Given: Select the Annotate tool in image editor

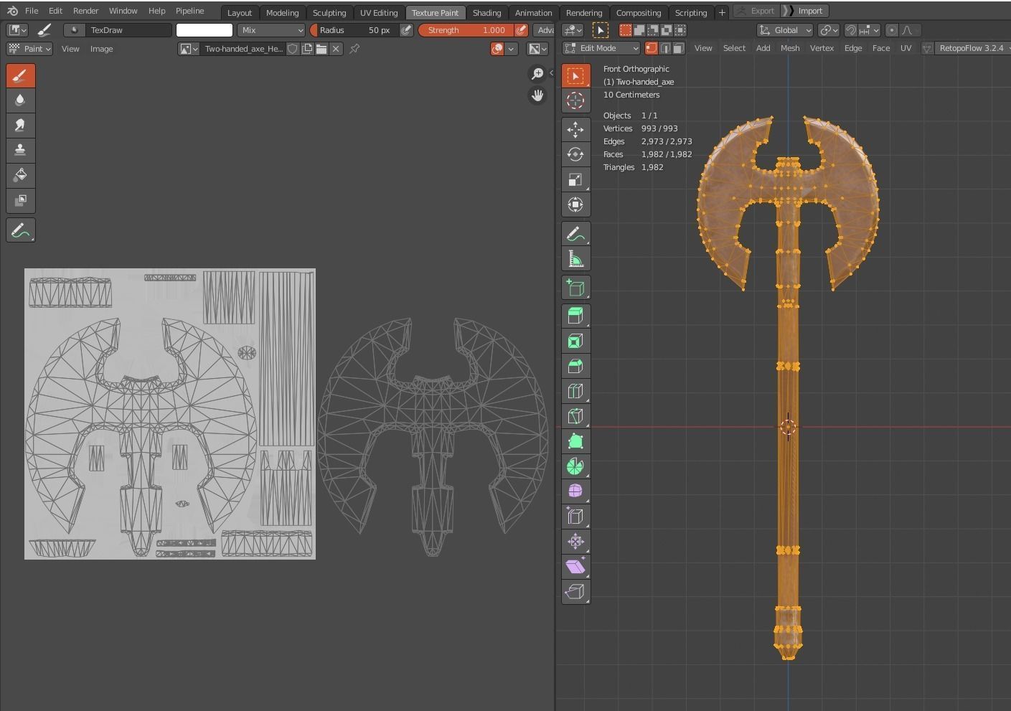Looking at the screenshot, I should [x=20, y=230].
